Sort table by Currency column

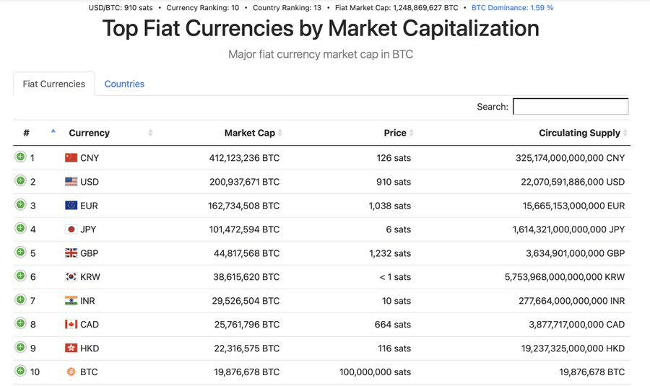[90, 133]
